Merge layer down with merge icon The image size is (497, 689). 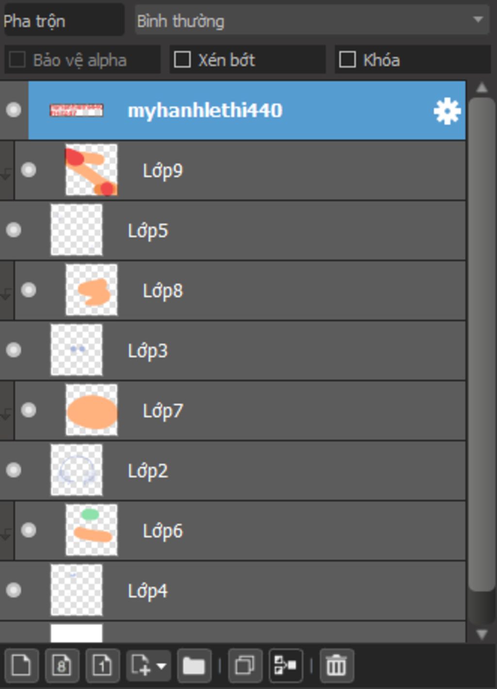tap(286, 665)
